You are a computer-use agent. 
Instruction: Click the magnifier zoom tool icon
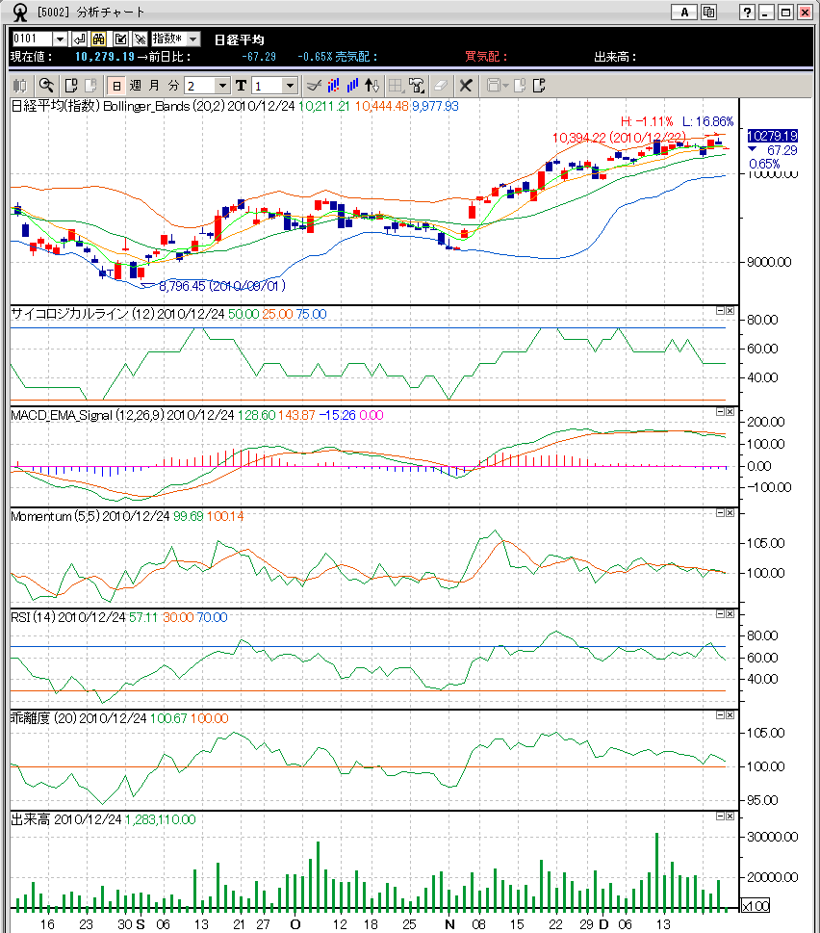(x=44, y=85)
